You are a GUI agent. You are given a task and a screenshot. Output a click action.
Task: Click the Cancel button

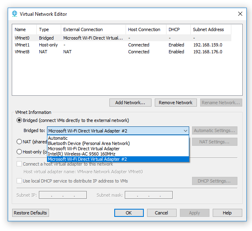point(162,213)
